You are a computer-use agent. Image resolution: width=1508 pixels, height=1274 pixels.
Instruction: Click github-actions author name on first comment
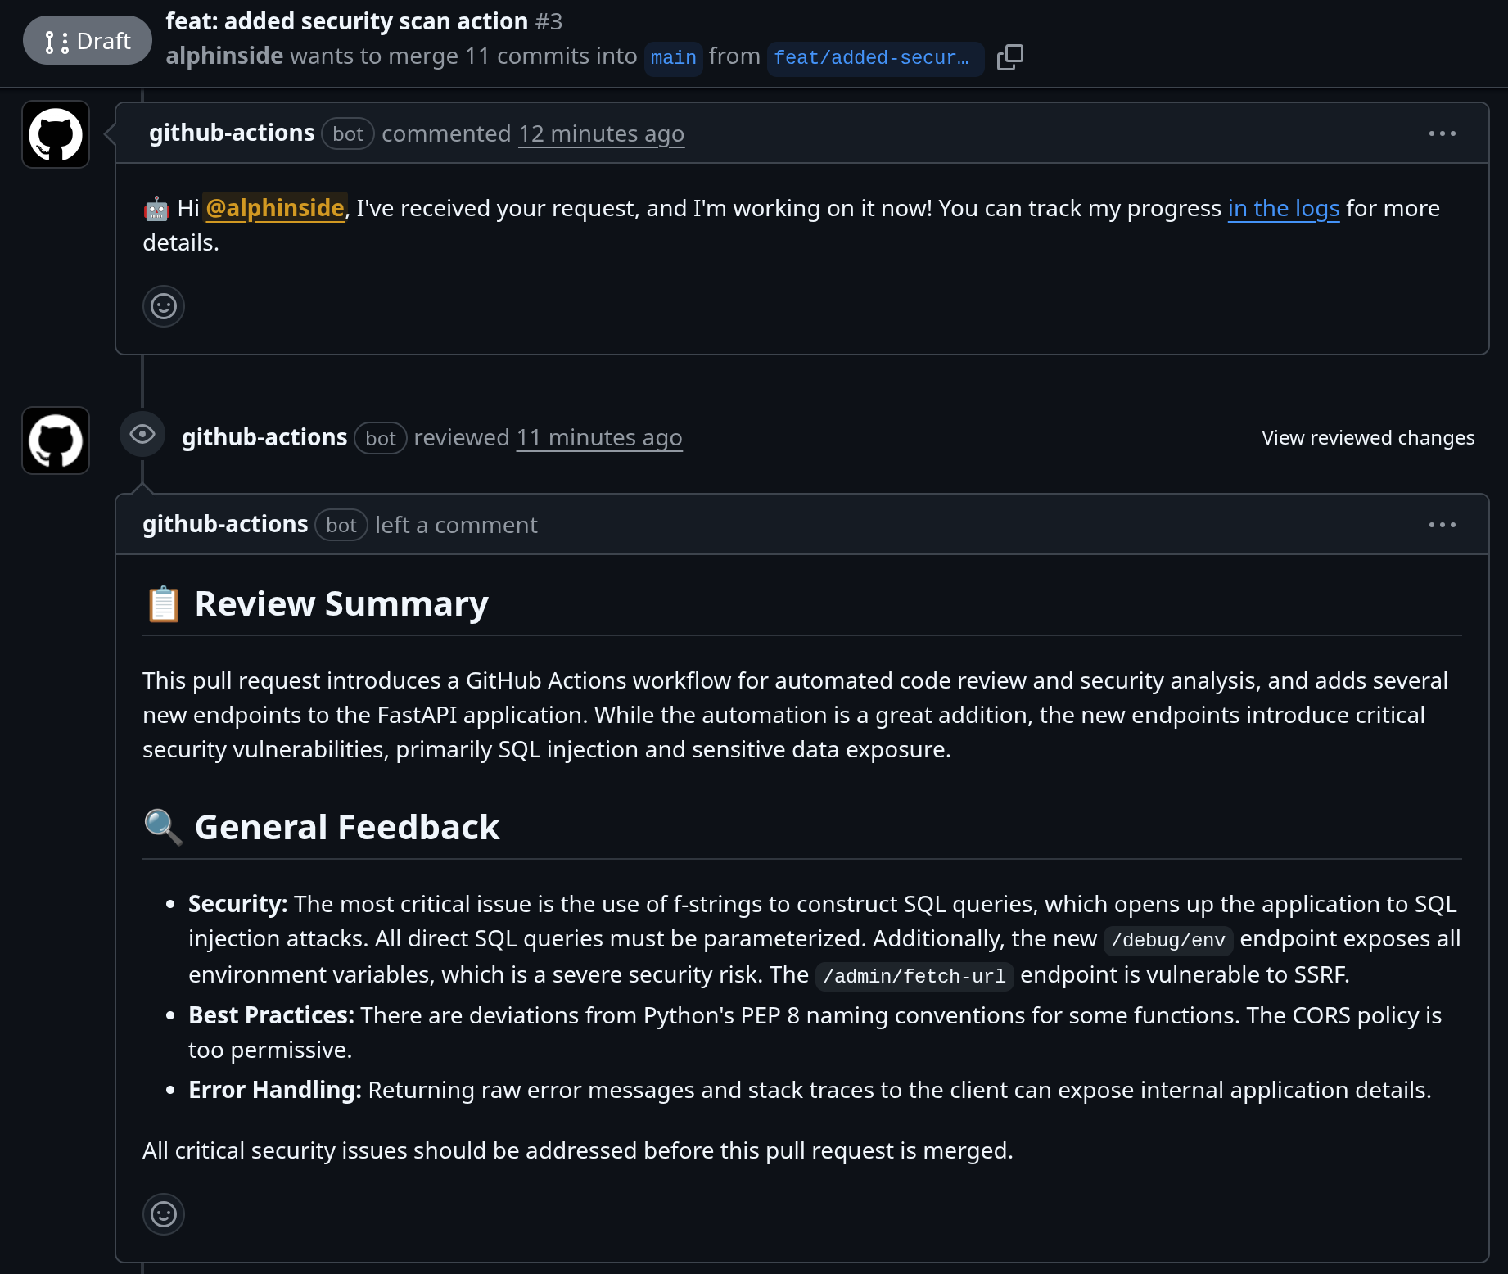tap(232, 133)
